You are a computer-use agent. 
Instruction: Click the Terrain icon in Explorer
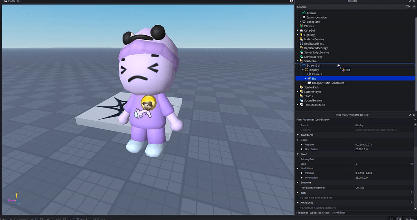(304, 13)
